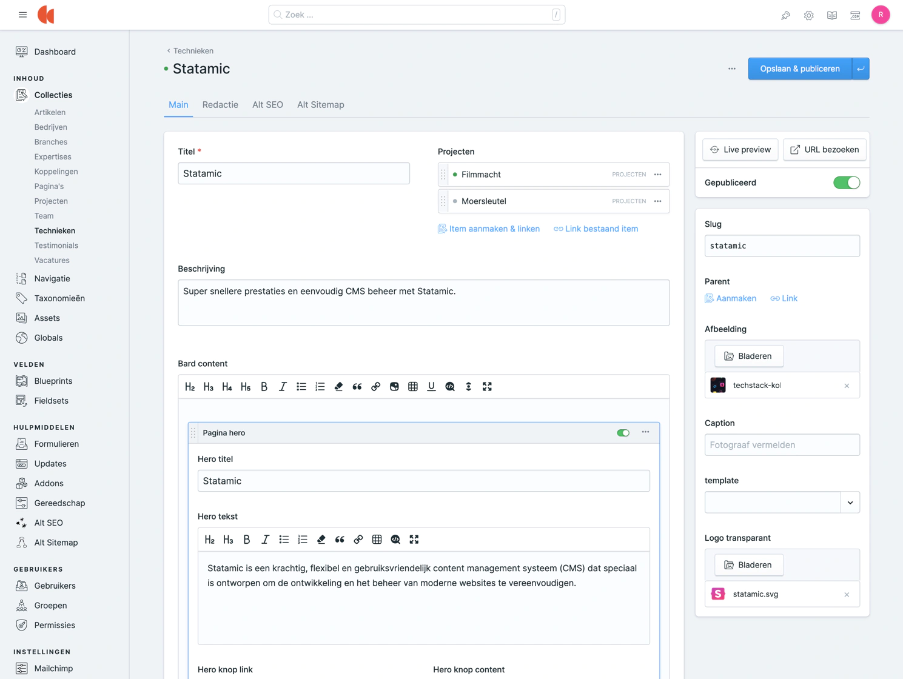This screenshot has width=903, height=679.
Task: Toggle italic in Bard content toolbar
Action: pyautogui.click(x=283, y=387)
